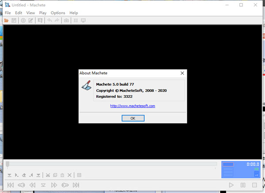
Task: Click the fit-to-window square icon
Action: point(76,21)
